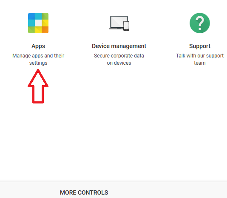The image size is (227, 198).
Task: Select the Support heading
Action: pyautogui.click(x=200, y=46)
